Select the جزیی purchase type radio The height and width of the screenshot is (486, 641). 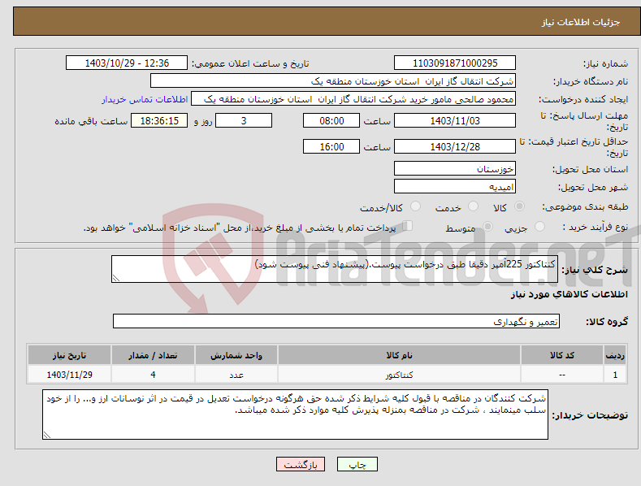click(539, 227)
